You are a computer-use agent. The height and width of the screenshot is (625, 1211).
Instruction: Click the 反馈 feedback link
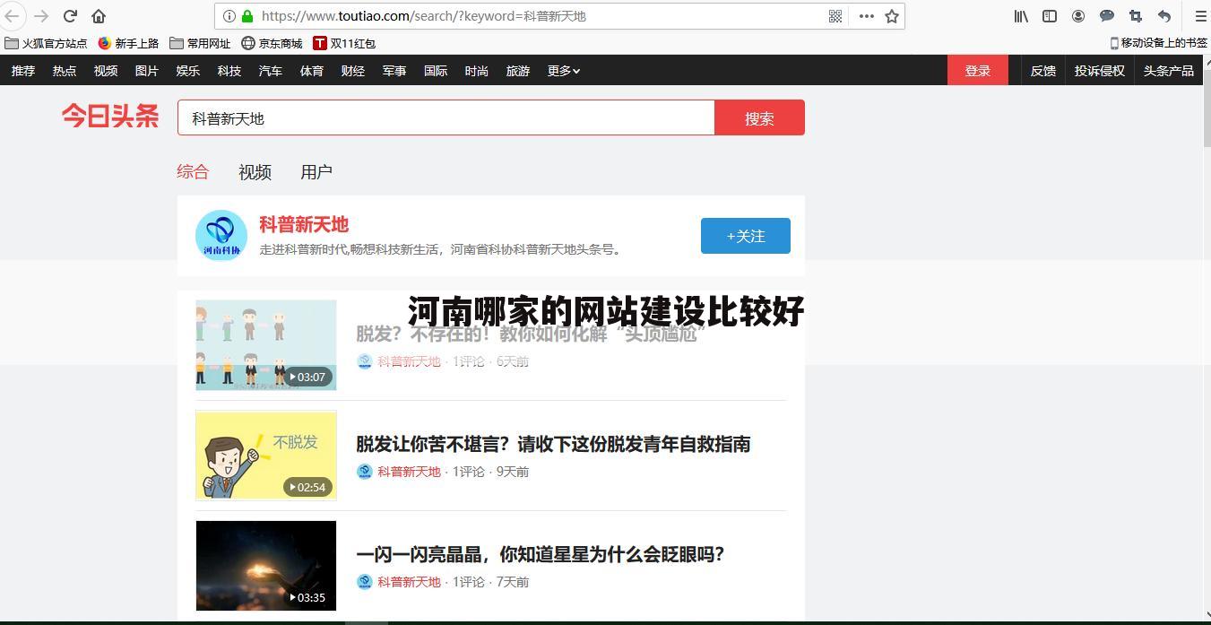[x=1043, y=71]
